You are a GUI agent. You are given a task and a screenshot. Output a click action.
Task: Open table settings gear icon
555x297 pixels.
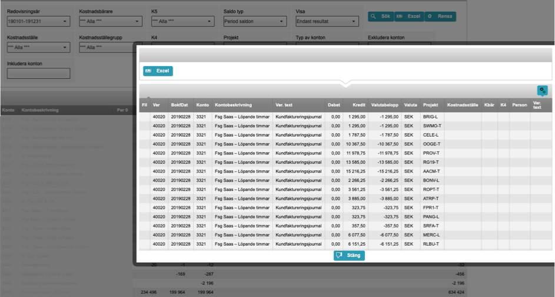click(542, 90)
